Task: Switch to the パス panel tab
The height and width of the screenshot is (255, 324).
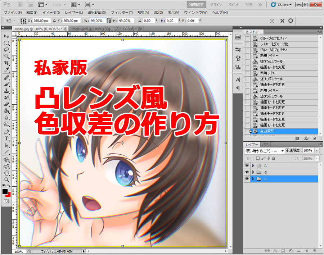Action: point(265,144)
